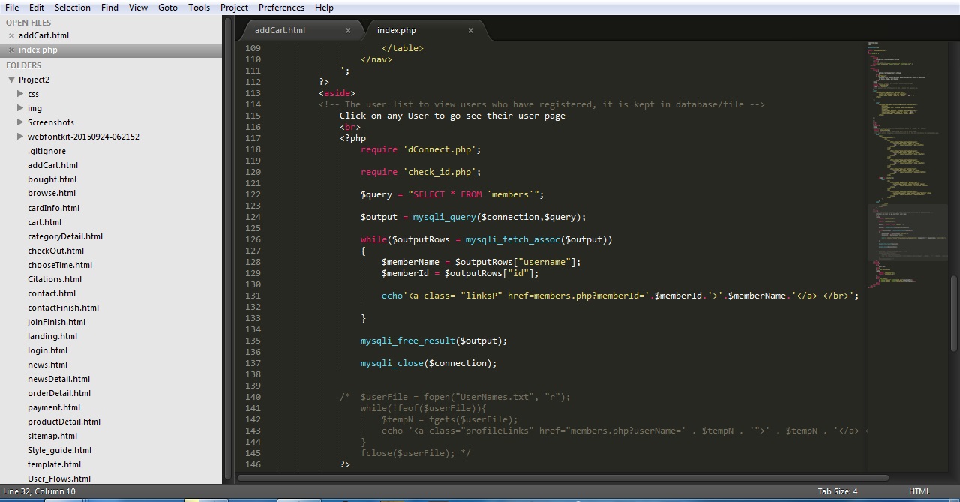Open the Goto menu
The height and width of the screenshot is (502, 960).
tap(167, 7)
